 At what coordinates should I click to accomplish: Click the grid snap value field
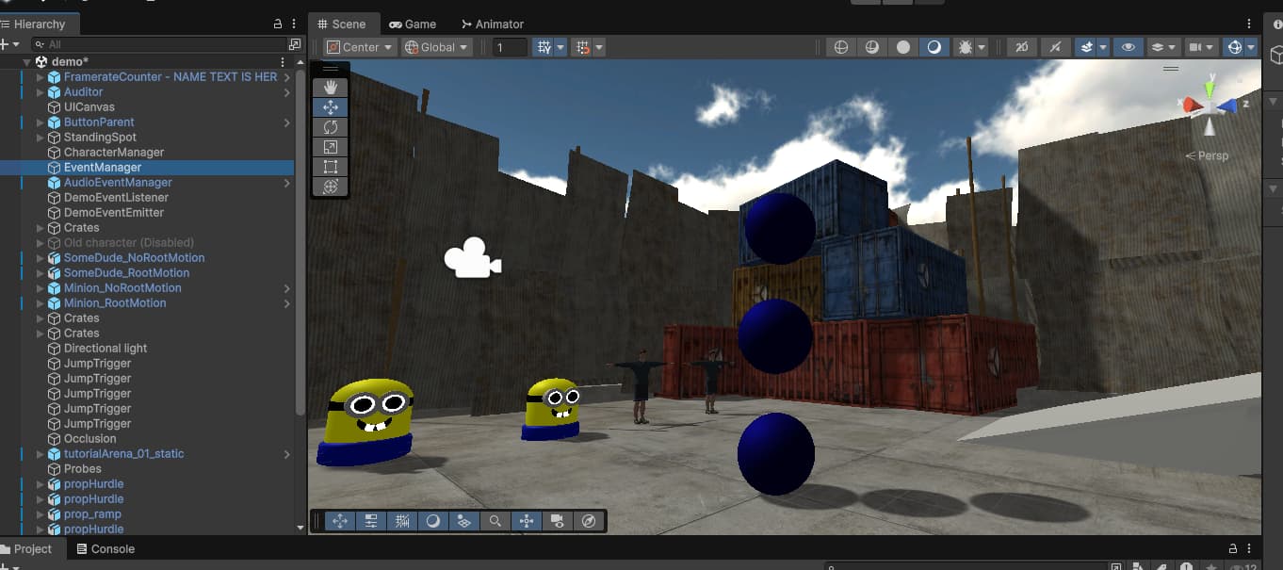tap(510, 47)
